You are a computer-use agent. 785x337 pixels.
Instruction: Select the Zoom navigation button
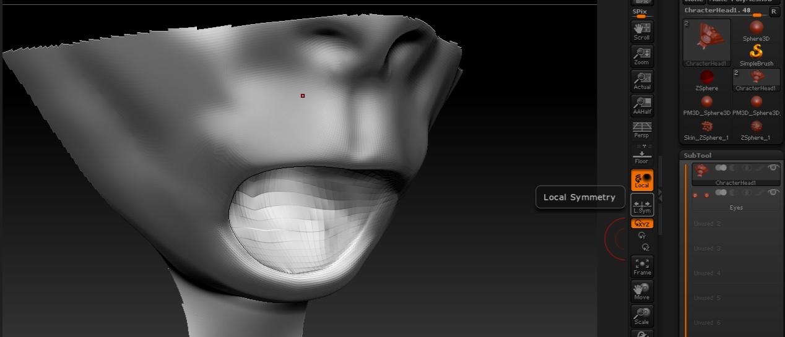point(642,56)
